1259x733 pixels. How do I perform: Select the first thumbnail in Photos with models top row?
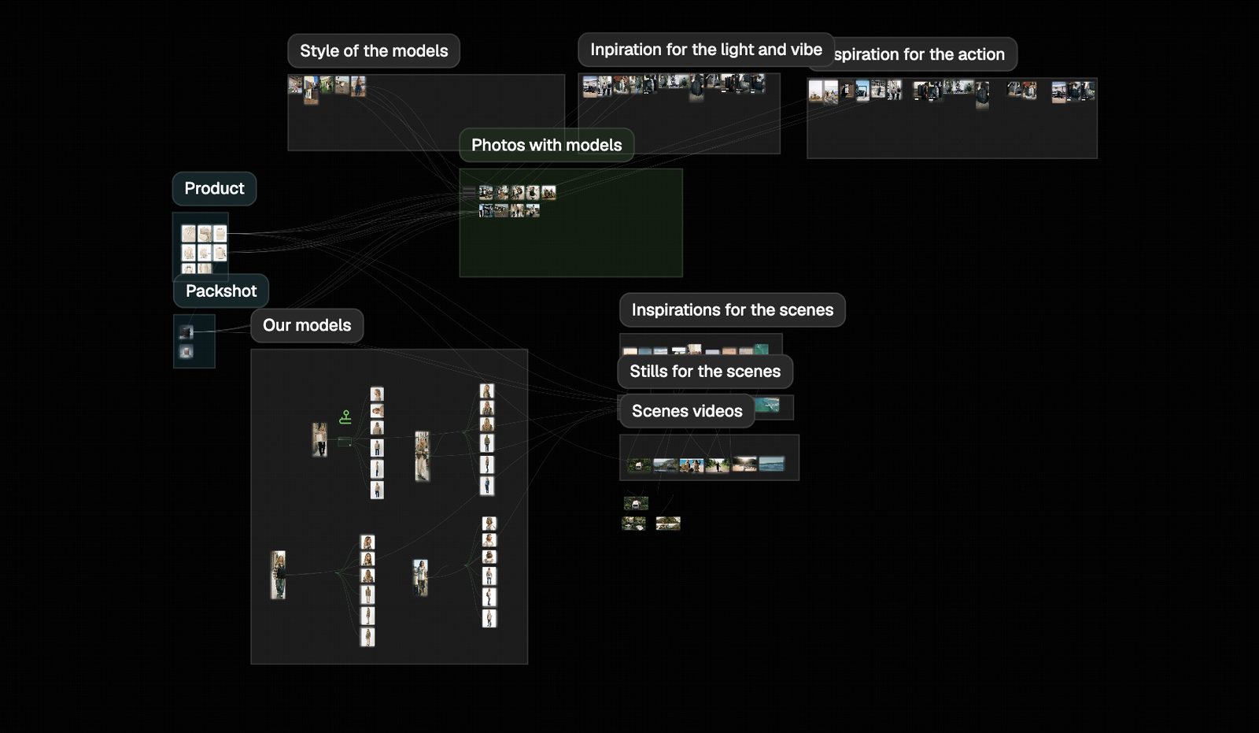coord(486,192)
